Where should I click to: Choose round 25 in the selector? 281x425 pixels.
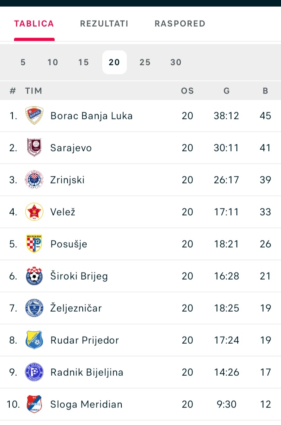(145, 62)
